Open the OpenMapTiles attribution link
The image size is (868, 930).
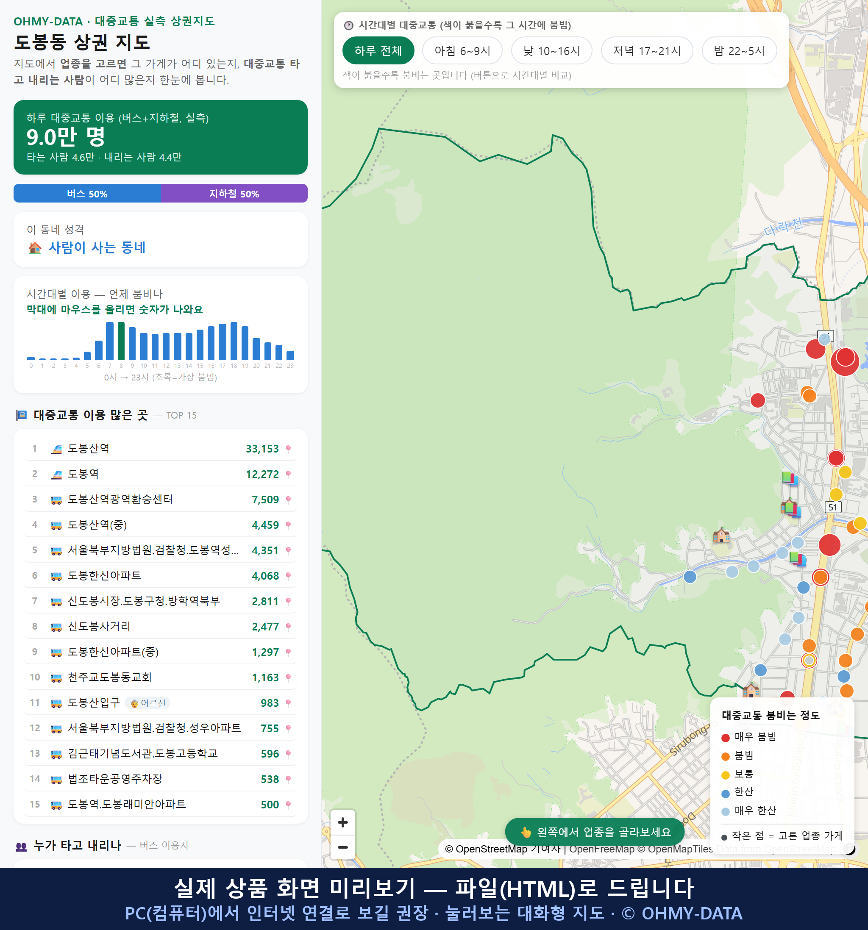coord(675,849)
